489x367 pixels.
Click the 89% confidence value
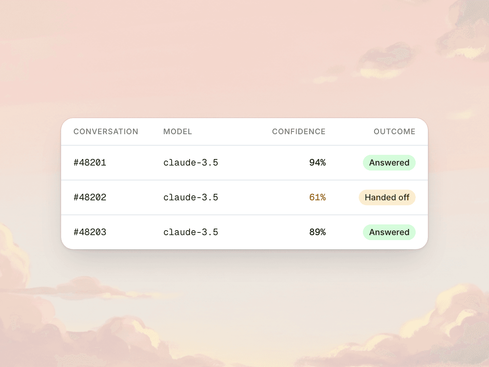pyautogui.click(x=317, y=232)
